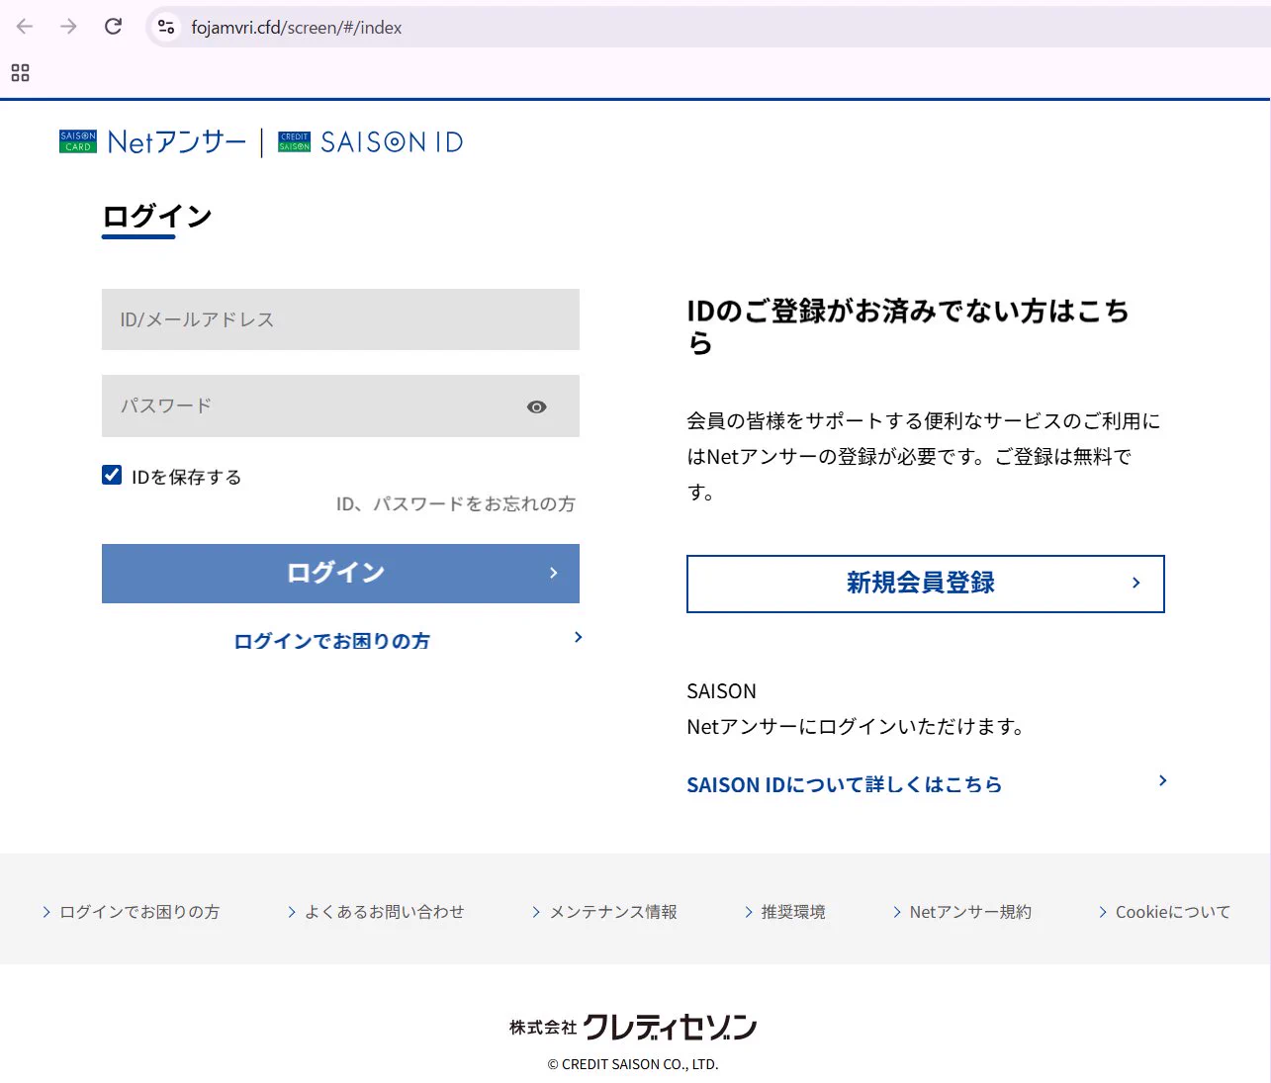Screen dimensions: 1271x1083
Task: Uncheck the IDを保存する checkbox
Action: click(x=112, y=475)
